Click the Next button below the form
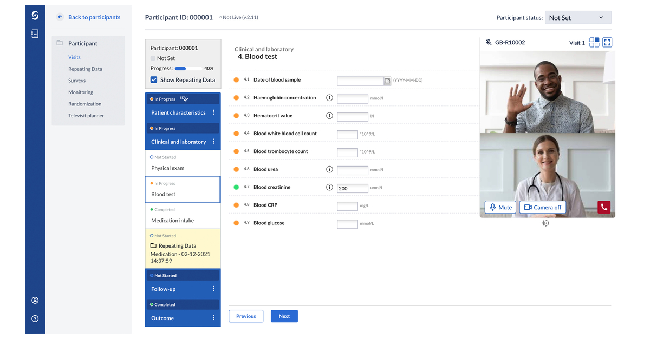The image size is (650, 339). coord(284,316)
